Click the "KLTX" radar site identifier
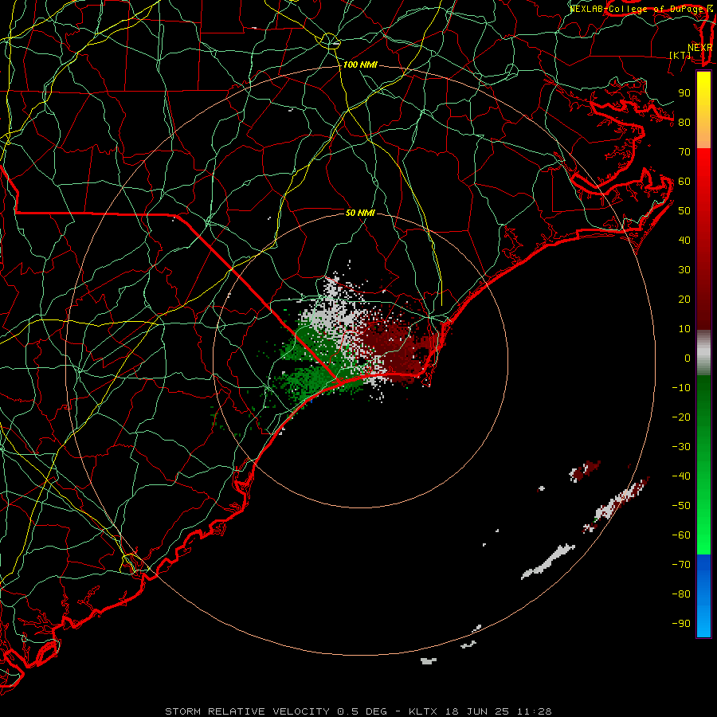Viewport: 717px width, 717px height. [x=423, y=711]
